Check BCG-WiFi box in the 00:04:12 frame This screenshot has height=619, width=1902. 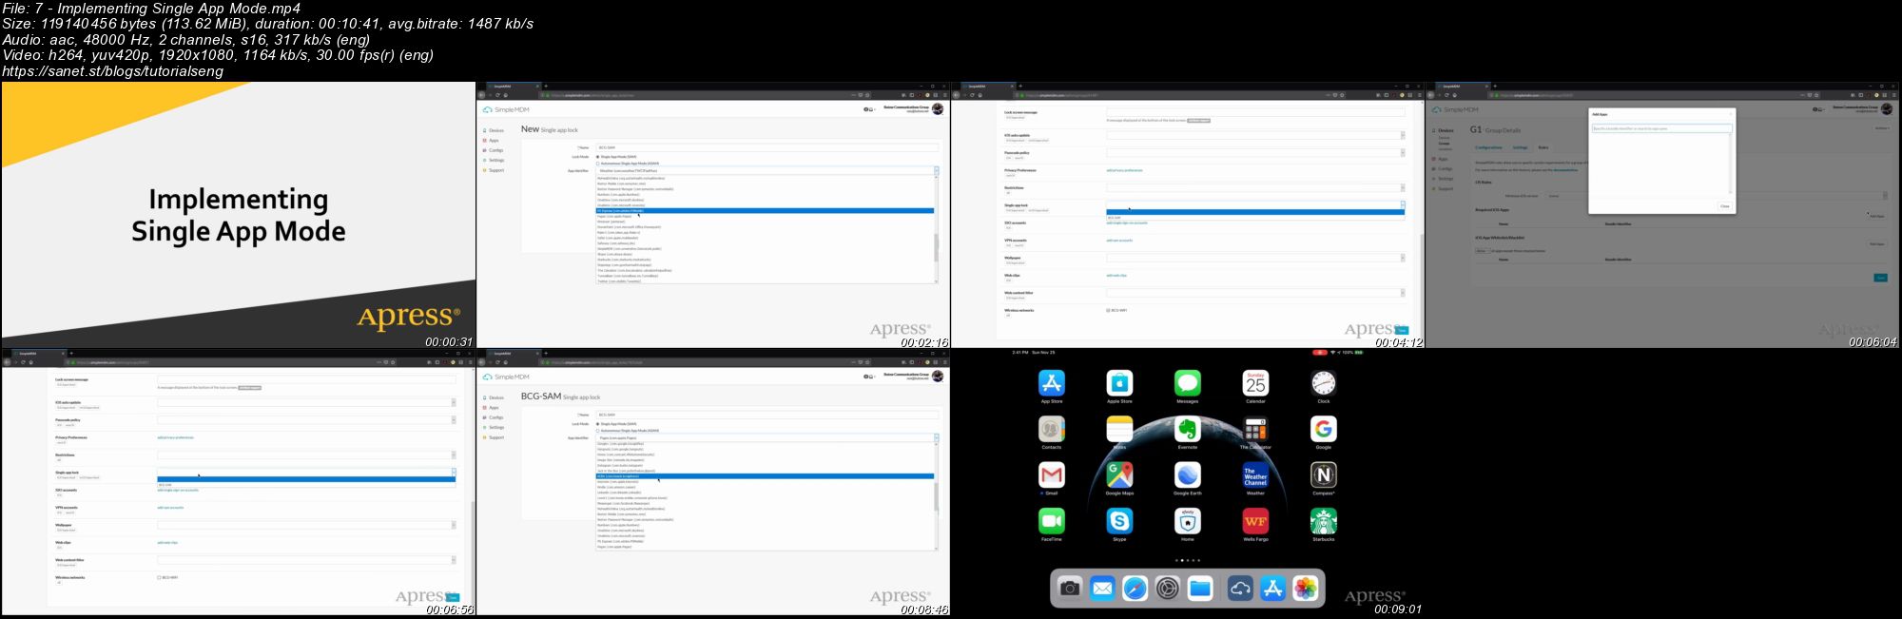1108,310
